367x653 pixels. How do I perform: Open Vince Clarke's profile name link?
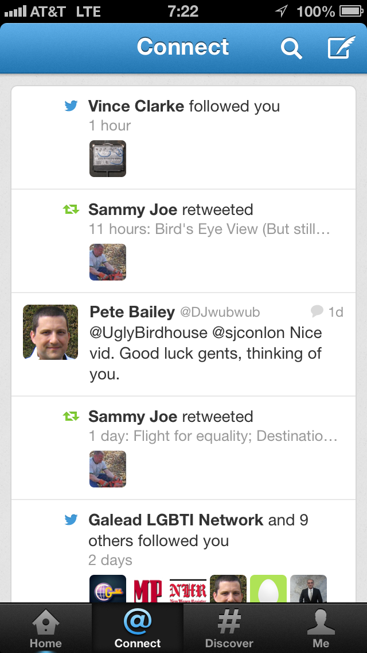click(x=136, y=106)
